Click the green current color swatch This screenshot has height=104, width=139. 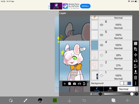[55, 100]
